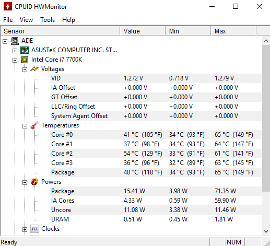Click the Value column header
This screenshot has width=270, height=246.
(143, 31)
